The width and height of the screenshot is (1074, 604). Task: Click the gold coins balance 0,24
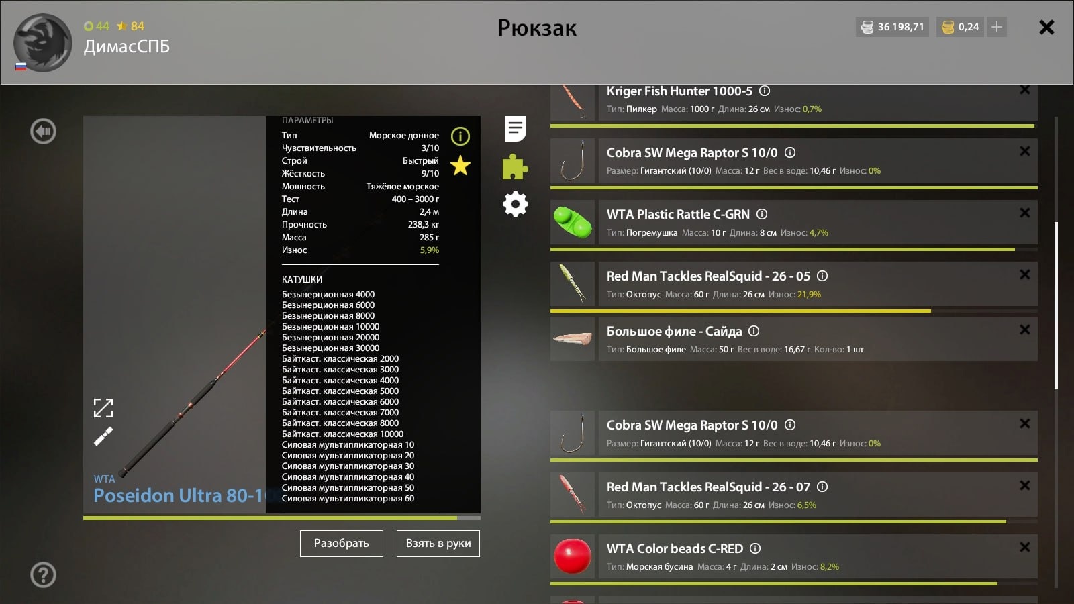pos(961,27)
